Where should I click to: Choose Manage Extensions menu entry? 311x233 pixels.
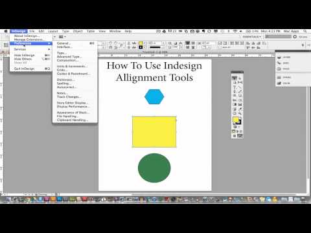pyautogui.click(x=30, y=39)
